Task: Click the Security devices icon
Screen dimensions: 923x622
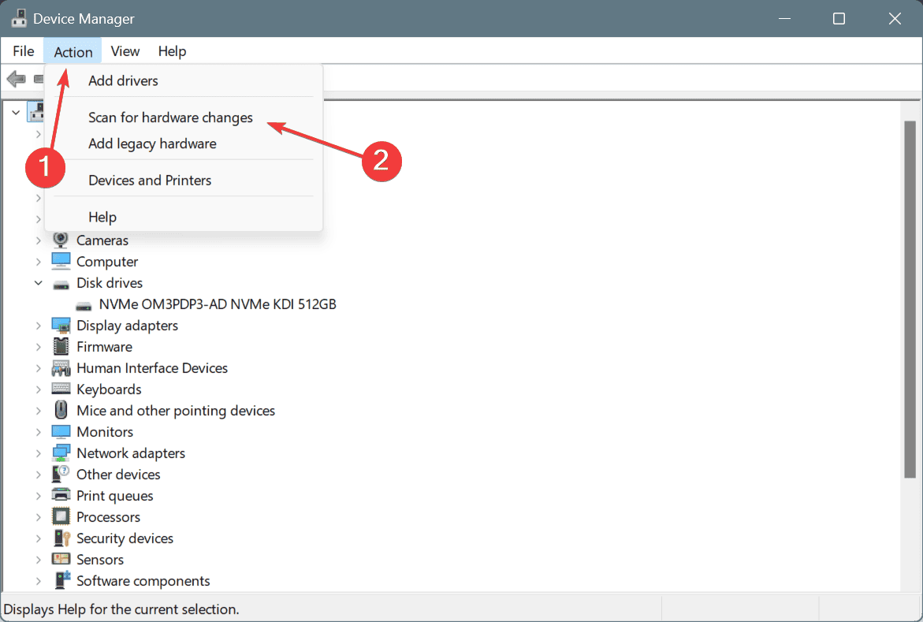Action: pos(61,538)
